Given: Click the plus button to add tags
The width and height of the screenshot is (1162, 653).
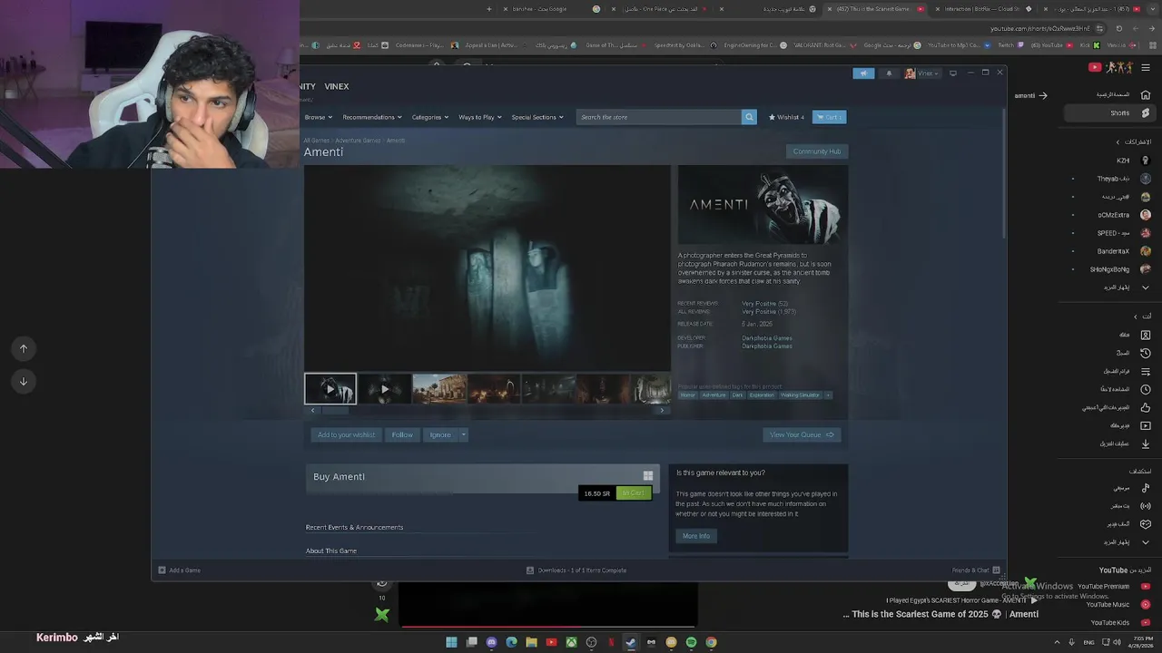Looking at the screenshot, I should [828, 395].
